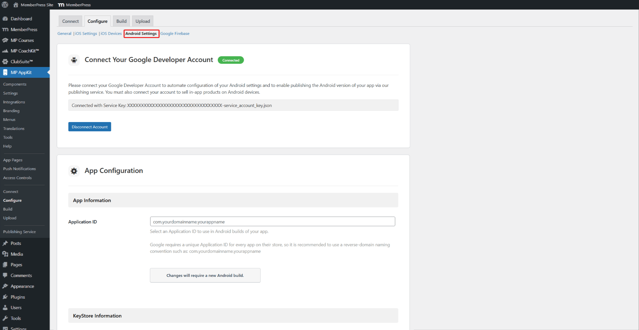Screen dimensions: 639x330
Task: Open Media via its sidebar icon
Action: tap(6, 254)
